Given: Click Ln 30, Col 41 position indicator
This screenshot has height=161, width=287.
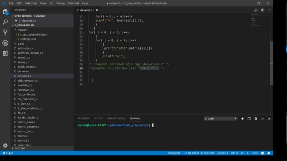Looking at the screenshot, I should [199, 153].
